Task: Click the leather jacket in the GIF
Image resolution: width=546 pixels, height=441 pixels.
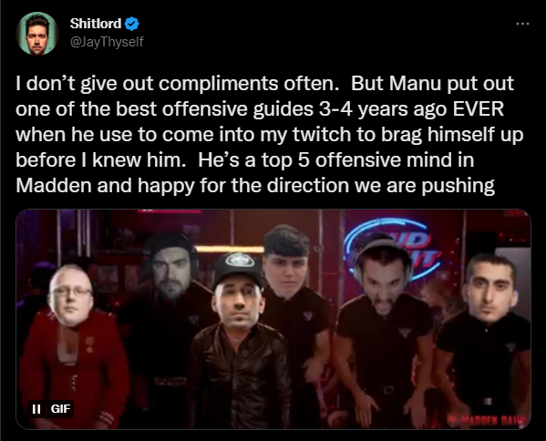Action: (239, 376)
